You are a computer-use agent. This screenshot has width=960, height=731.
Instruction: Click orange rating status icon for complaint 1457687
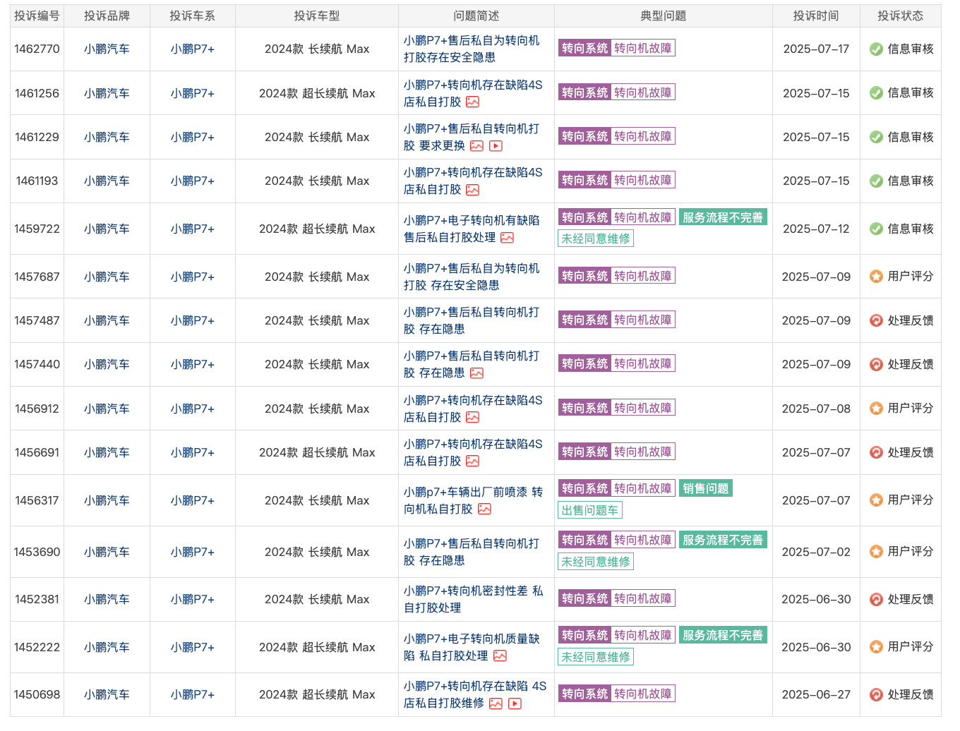(876, 277)
